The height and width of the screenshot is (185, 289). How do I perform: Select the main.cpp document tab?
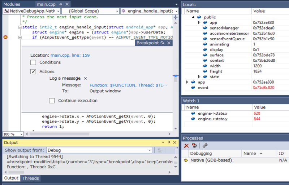click(x=46, y=4)
